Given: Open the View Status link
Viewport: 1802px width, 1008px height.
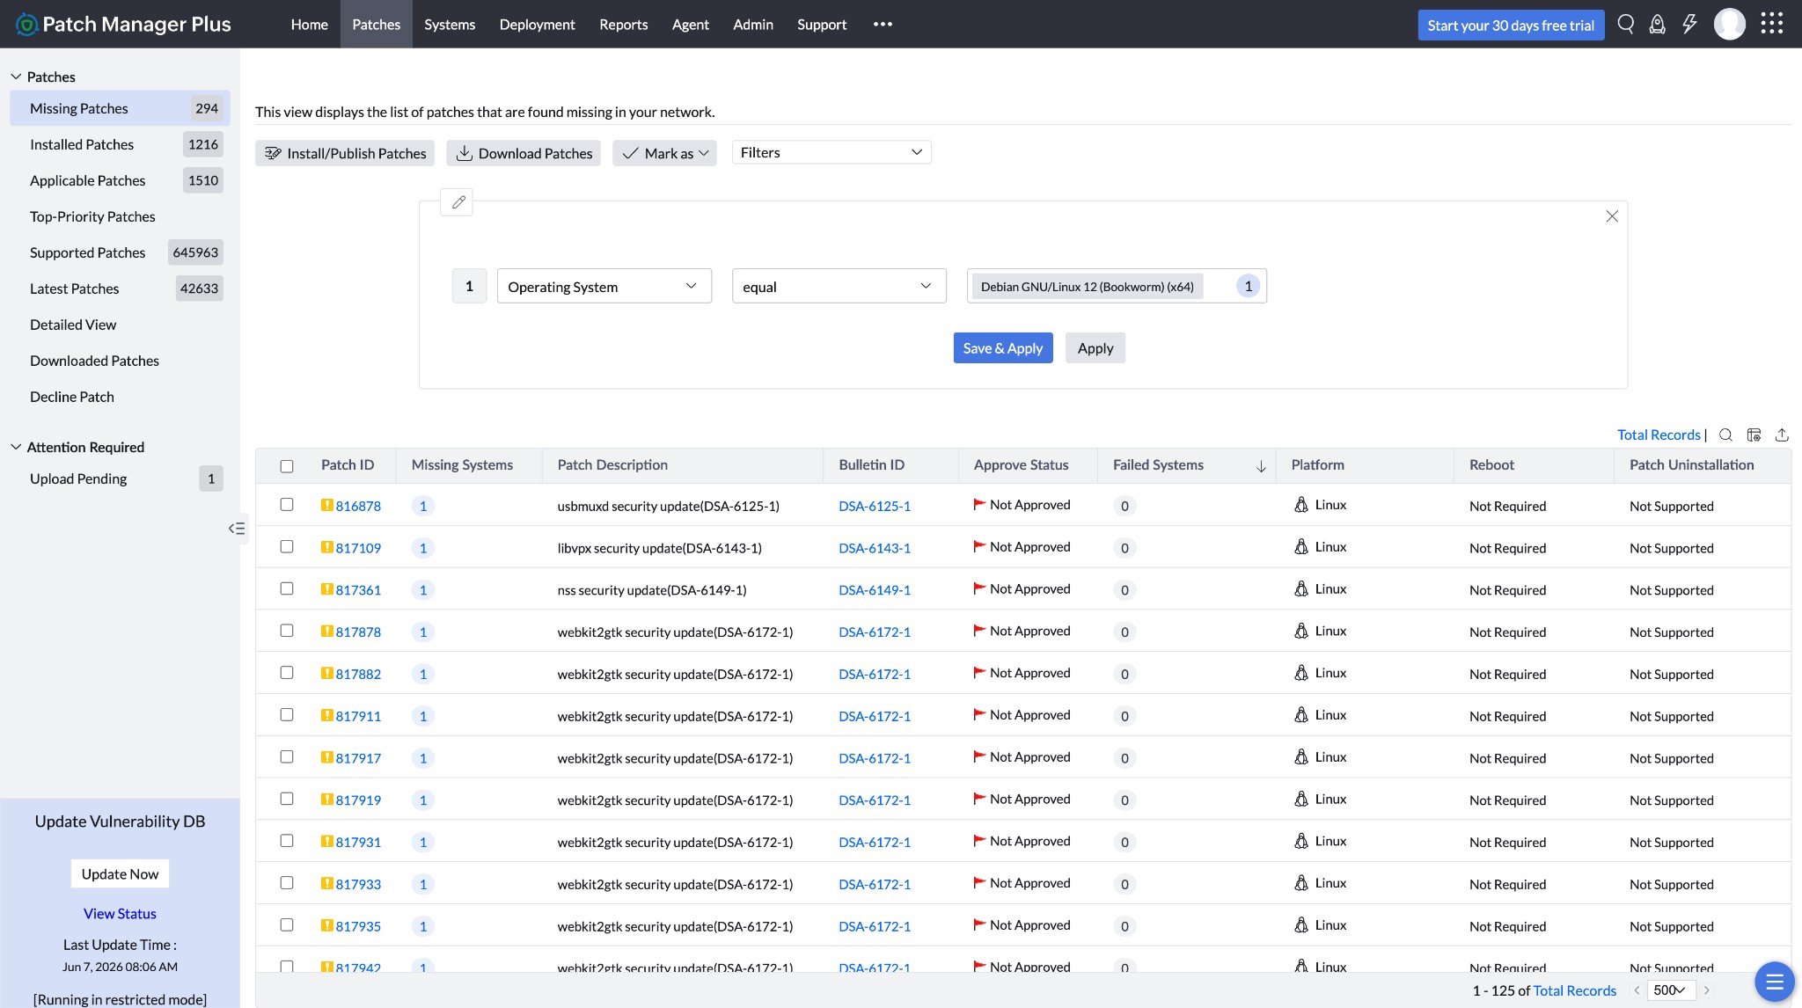Looking at the screenshot, I should [x=120, y=914].
